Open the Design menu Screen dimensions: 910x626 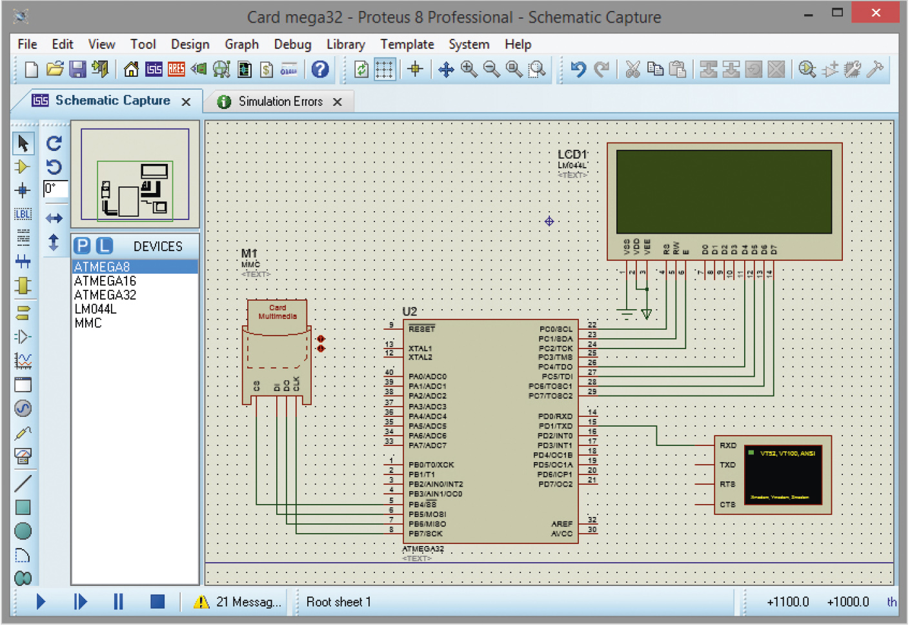190,44
